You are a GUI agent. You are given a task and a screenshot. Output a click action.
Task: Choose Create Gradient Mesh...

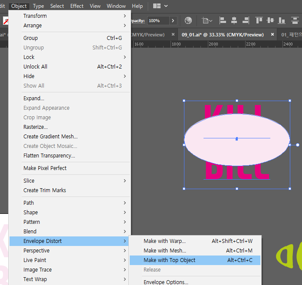pos(69,136)
